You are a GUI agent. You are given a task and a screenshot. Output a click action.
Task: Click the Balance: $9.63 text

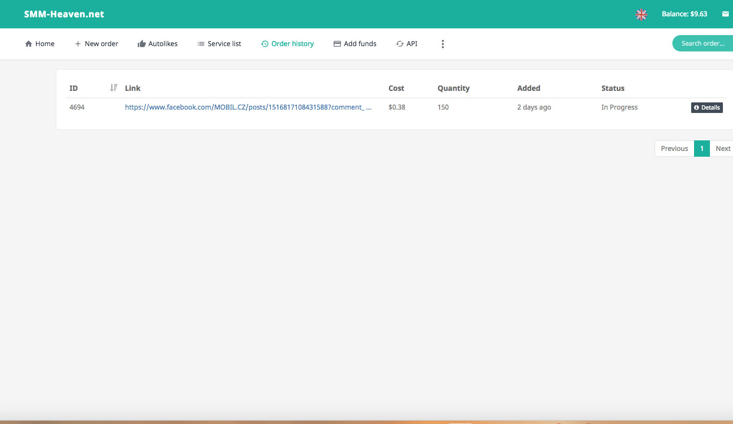point(684,14)
